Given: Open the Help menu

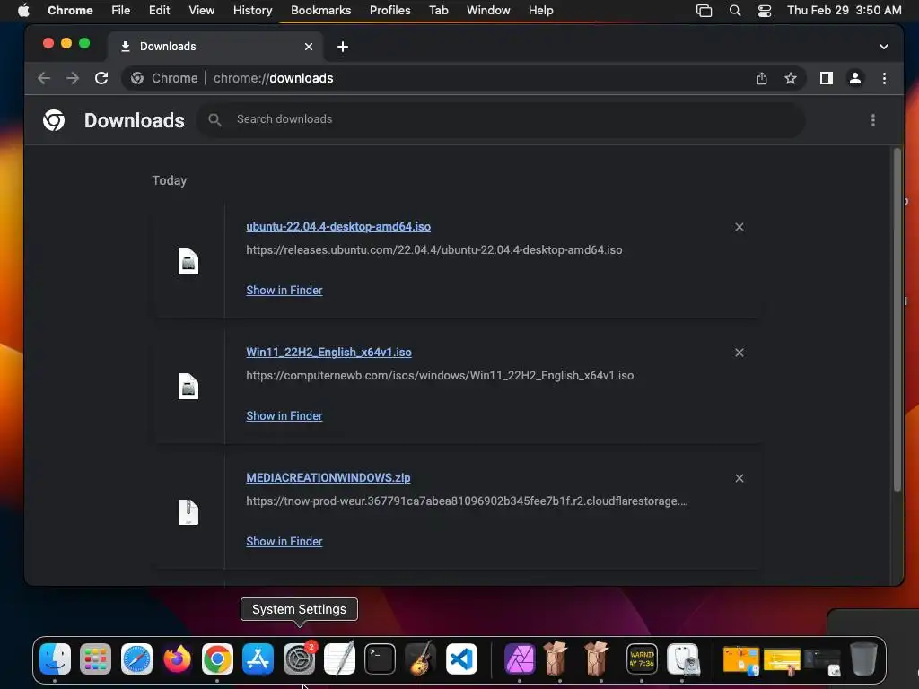Looking at the screenshot, I should click(x=540, y=11).
